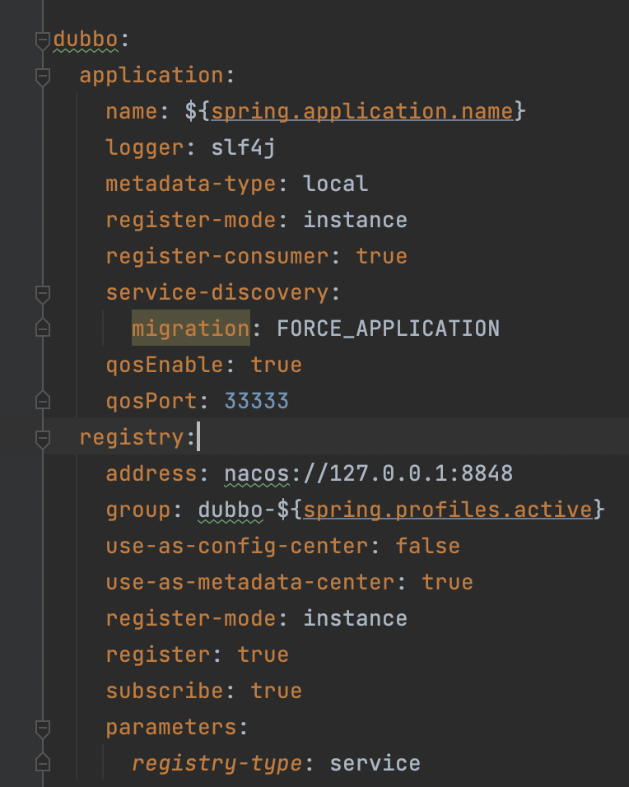Click the true value of register

pos(263,654)
